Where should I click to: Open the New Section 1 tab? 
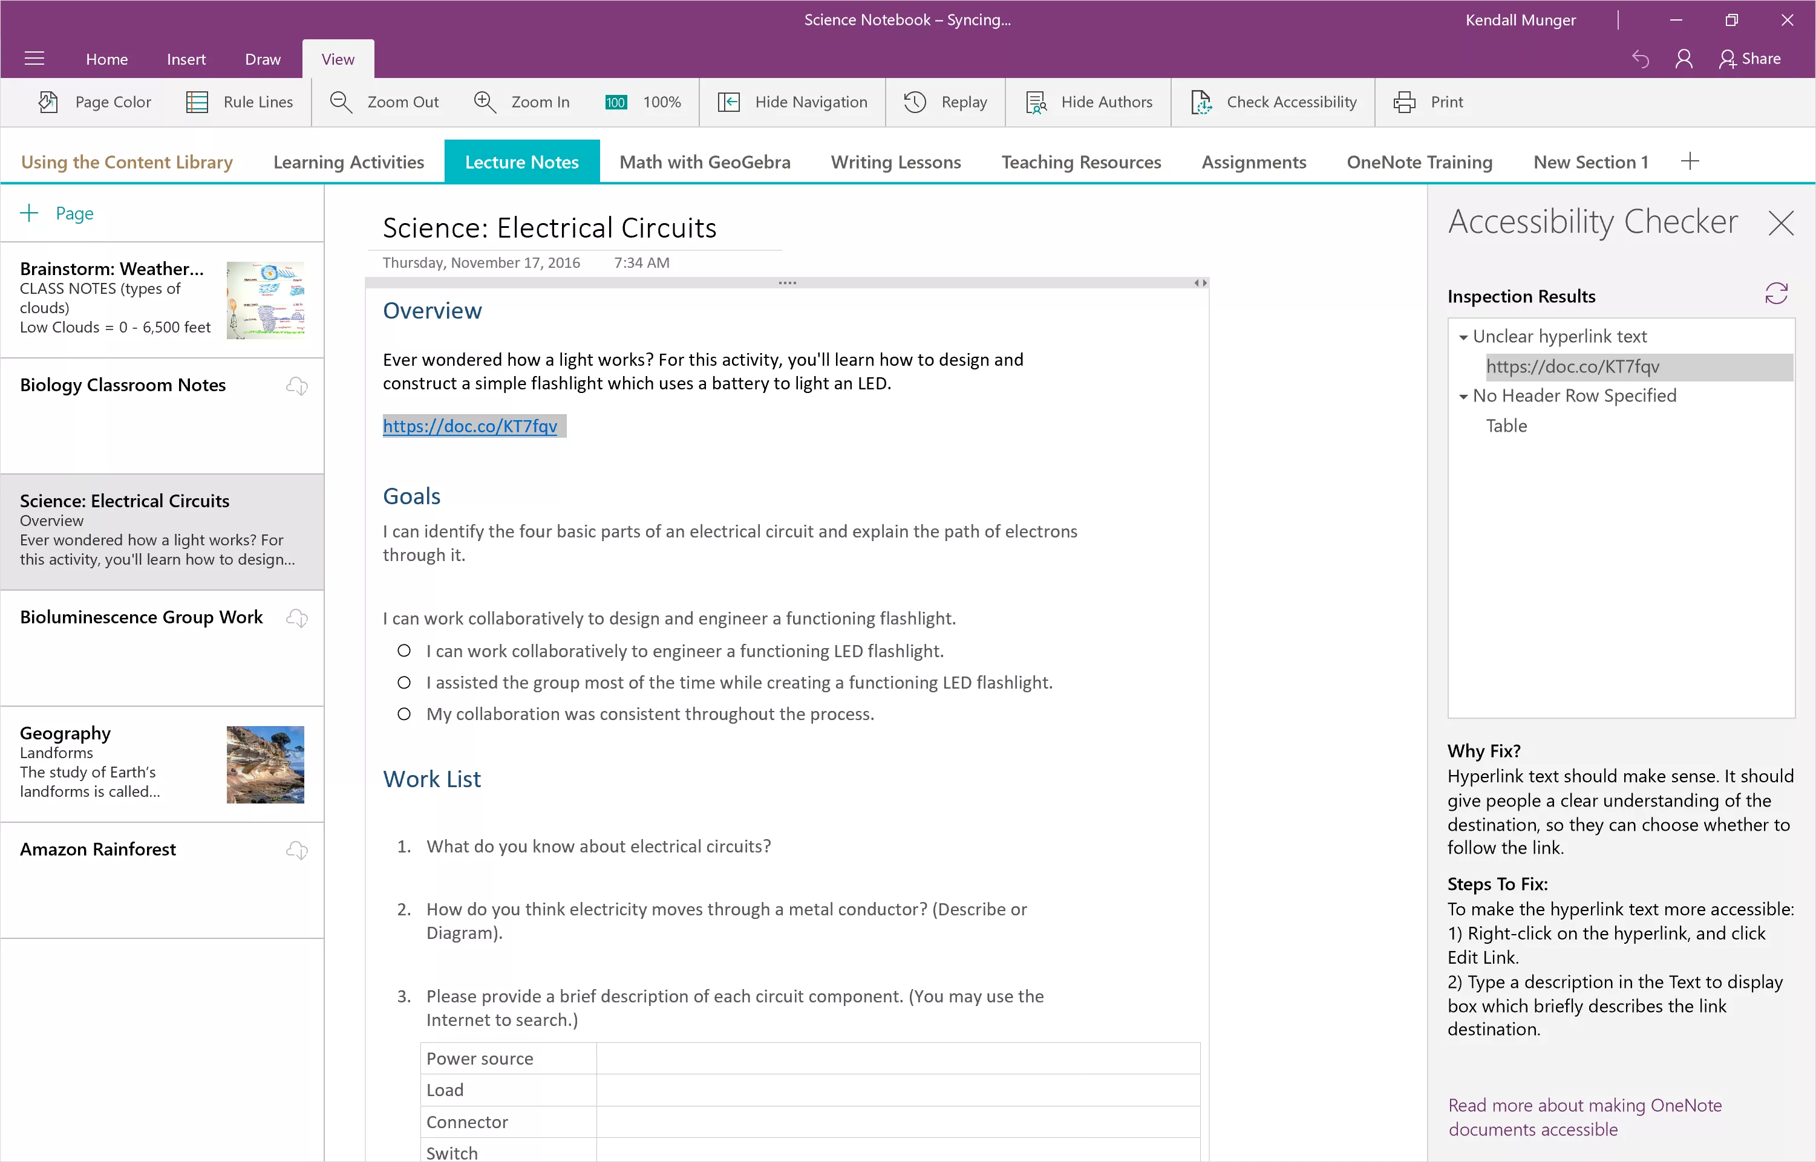(x=1590, y=161)
